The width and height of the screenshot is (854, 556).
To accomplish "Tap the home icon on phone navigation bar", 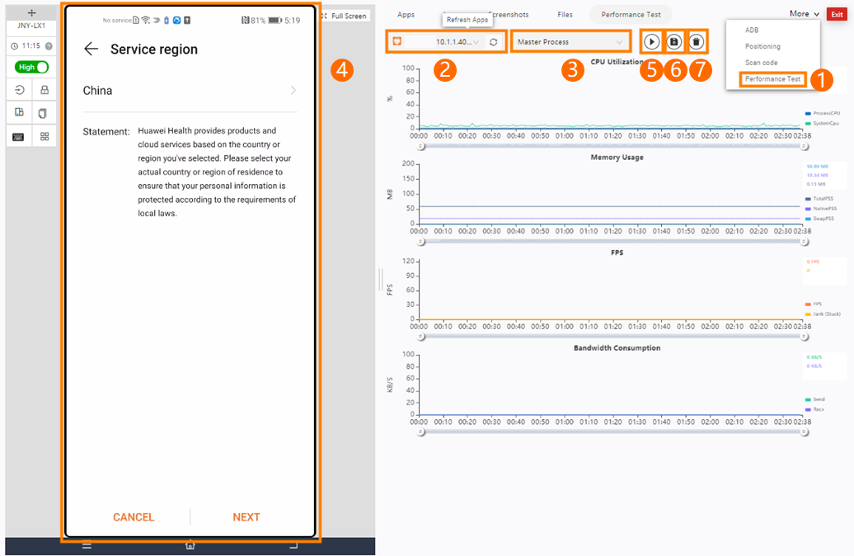I will coord(190,545).
